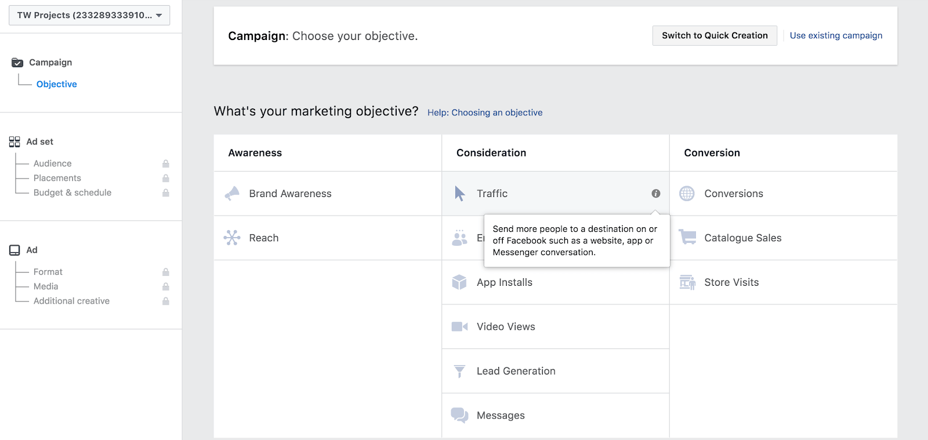Click the Reach network icon

pos(232,238)
